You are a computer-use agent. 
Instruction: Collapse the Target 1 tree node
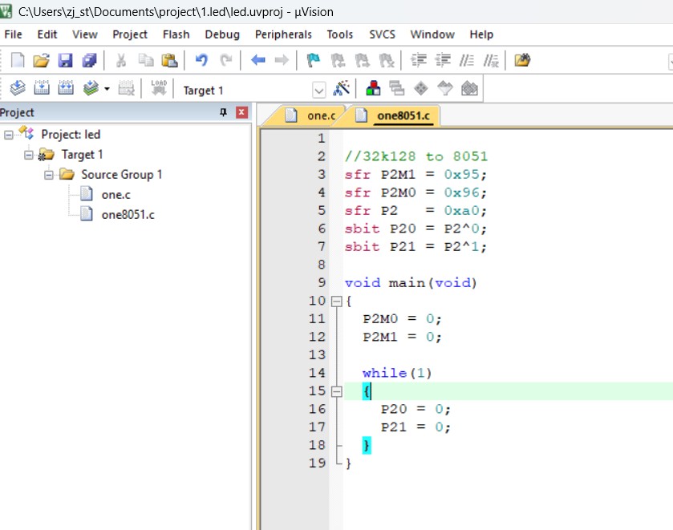point(29,155)
